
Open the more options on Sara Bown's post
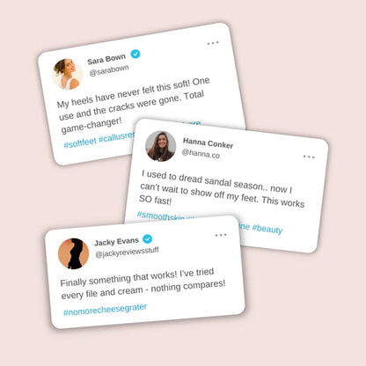coord(213,43)
